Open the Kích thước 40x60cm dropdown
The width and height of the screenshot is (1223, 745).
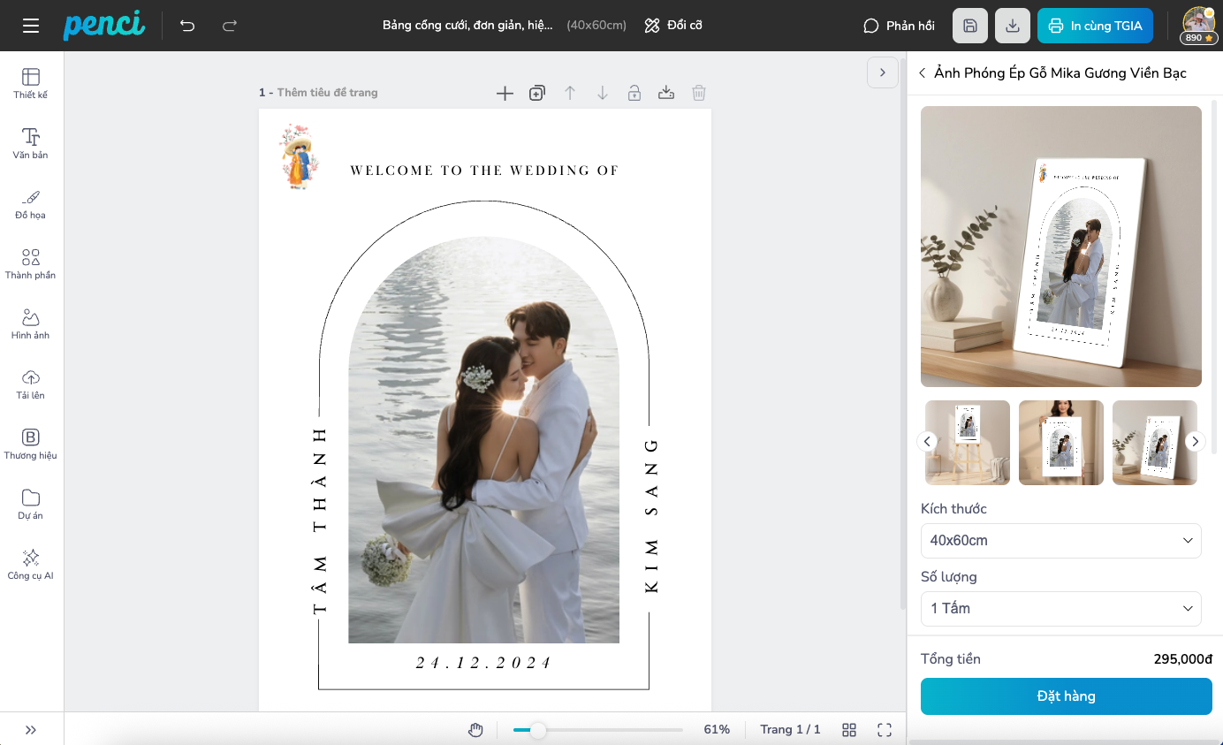[1060, 540]
